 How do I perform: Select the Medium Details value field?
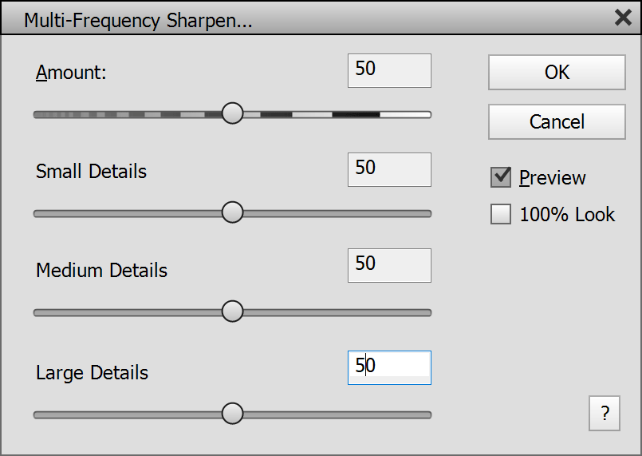click(389, 265)
